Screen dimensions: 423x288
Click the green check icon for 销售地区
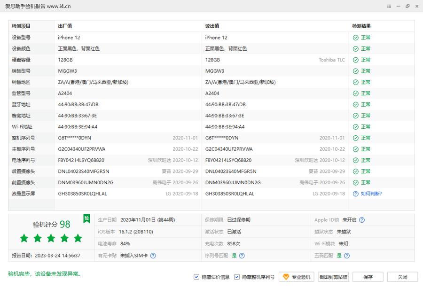tap(356, 82)
